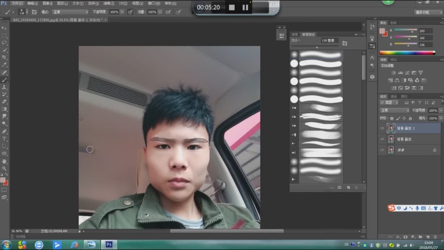Open Internet Explorer from the taskbar
Viewport: 444px width, 250px height.
[x=39, y=245]
